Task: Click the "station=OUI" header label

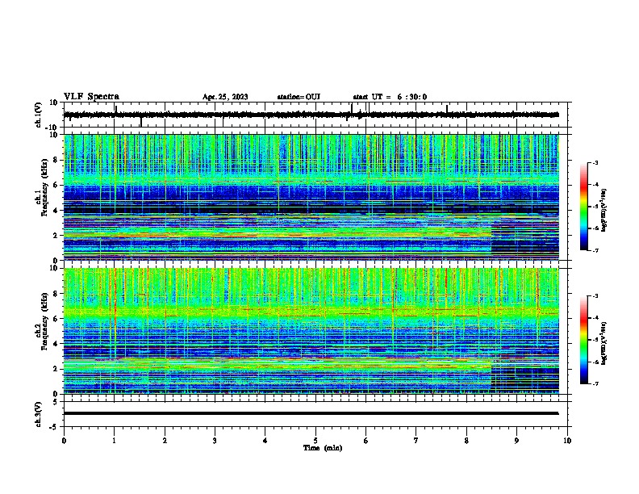Action: [x=299, y=97]
